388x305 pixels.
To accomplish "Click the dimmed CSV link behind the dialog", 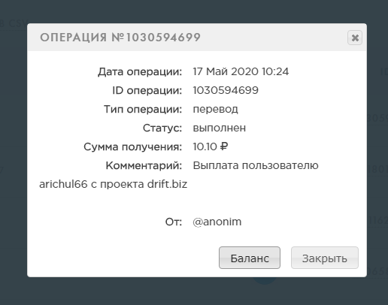I will point(17,23).
